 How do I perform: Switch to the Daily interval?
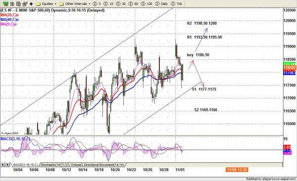(161, 4)
